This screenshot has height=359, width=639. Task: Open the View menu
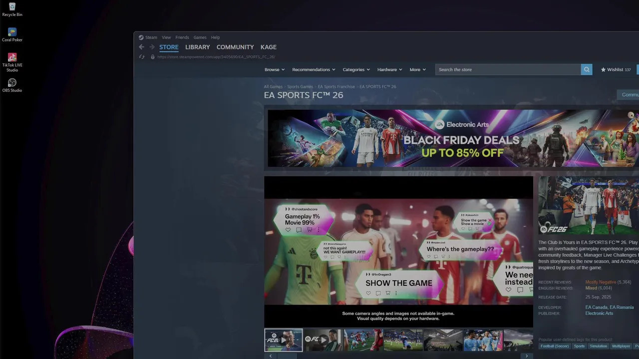coord(166,37)
